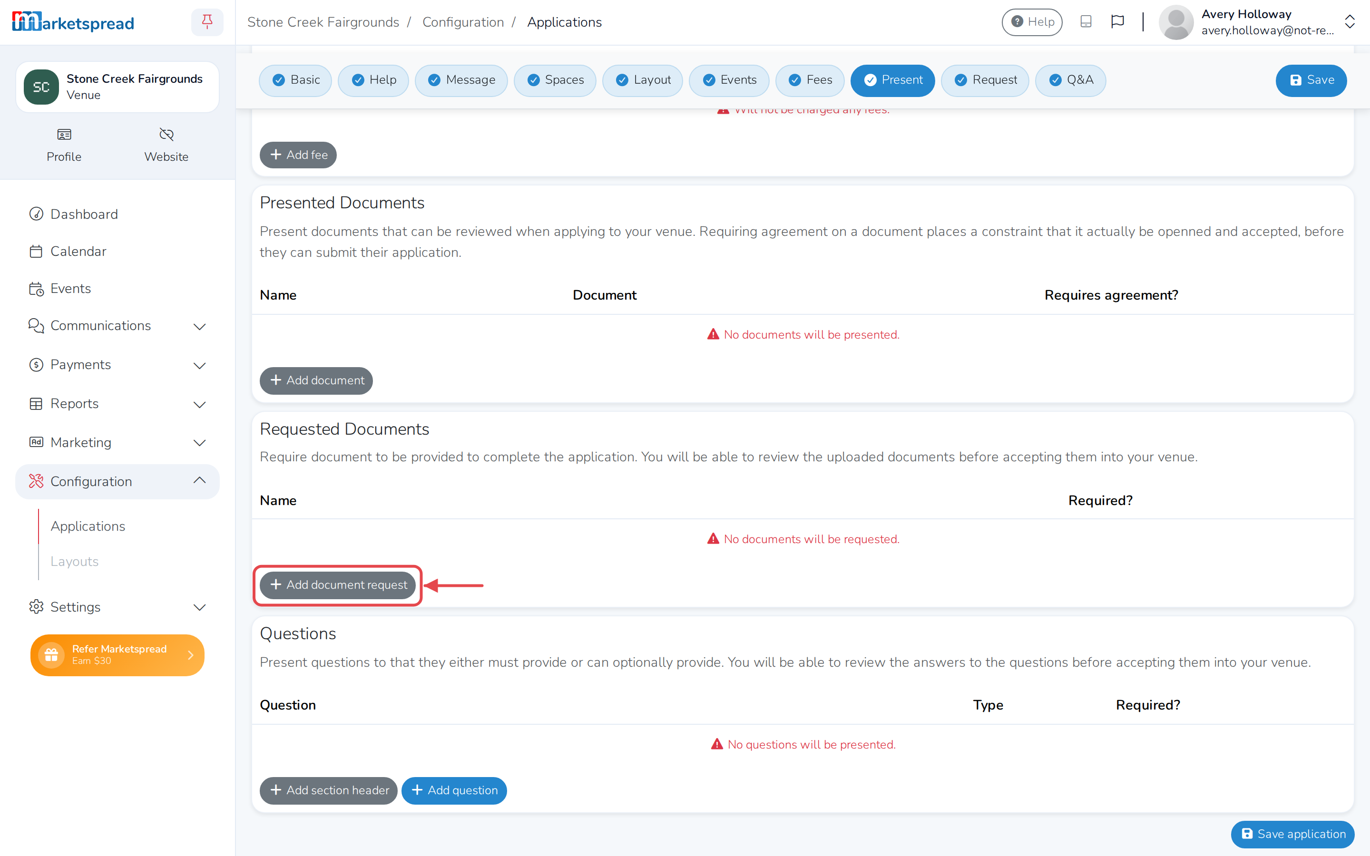Click the Payments dollar icon
This screenshot has height=856, width=1370.
(36, 365)
